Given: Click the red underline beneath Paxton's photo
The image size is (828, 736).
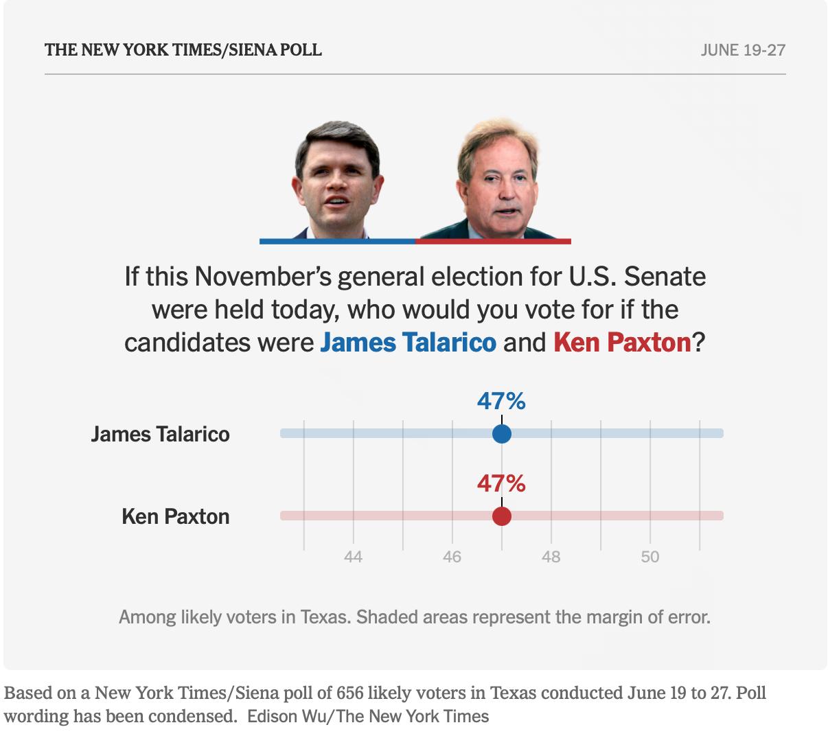Looking at the screenshot, I should [x=493, y=242].
